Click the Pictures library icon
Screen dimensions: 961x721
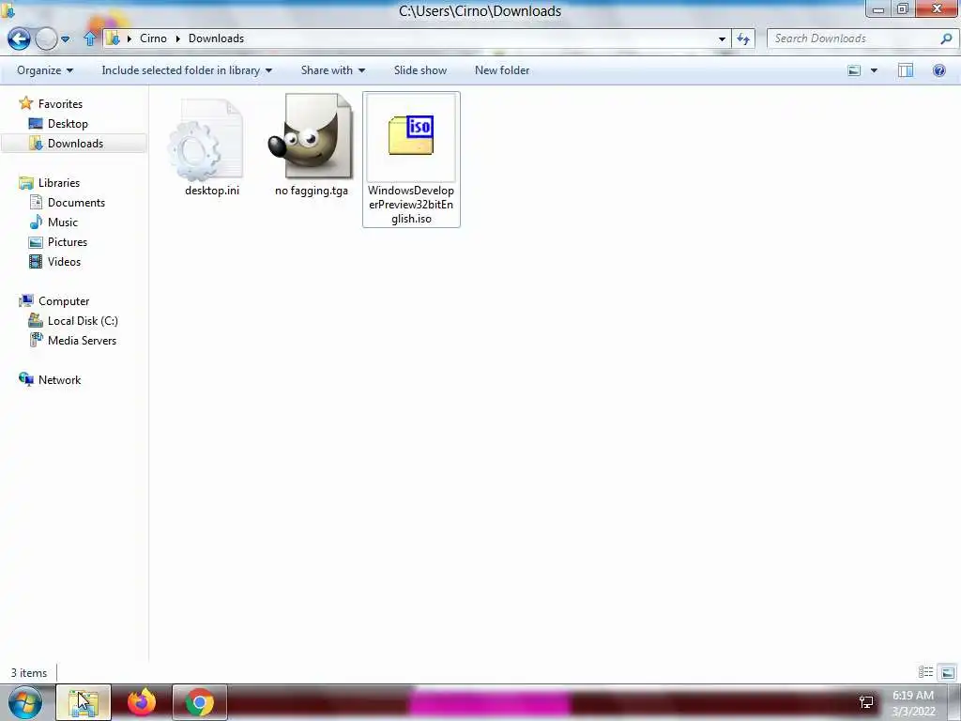pos(37,242)
